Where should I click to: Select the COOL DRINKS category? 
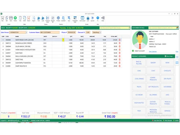pos(139,79)
